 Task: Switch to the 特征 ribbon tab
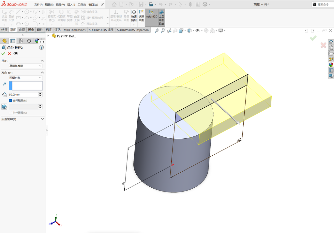coord(4,30)
